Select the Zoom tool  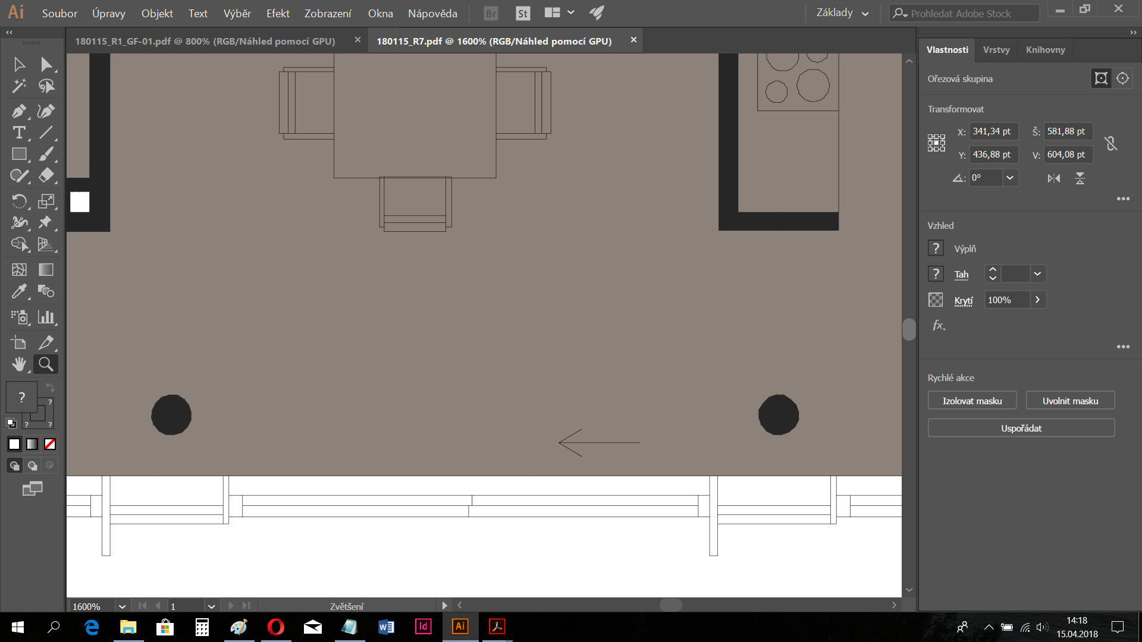(46, 364)
